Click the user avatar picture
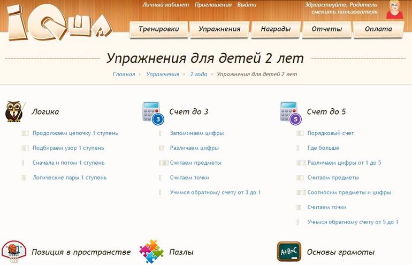This screenshot has height=265, width=412. point(395,11)
